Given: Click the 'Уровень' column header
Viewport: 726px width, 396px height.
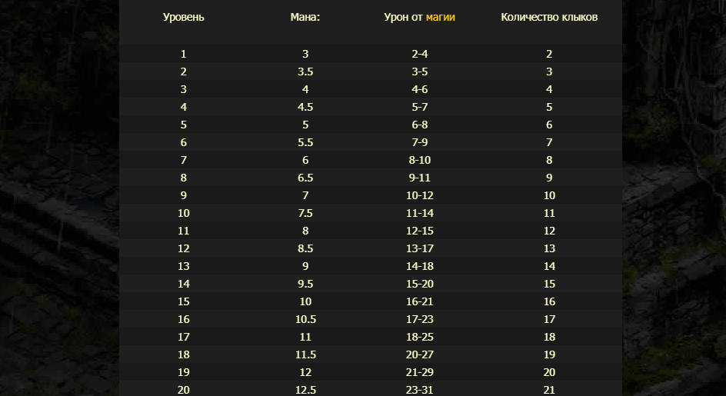Looking at the screenshot, I should (x=183, y=17).
